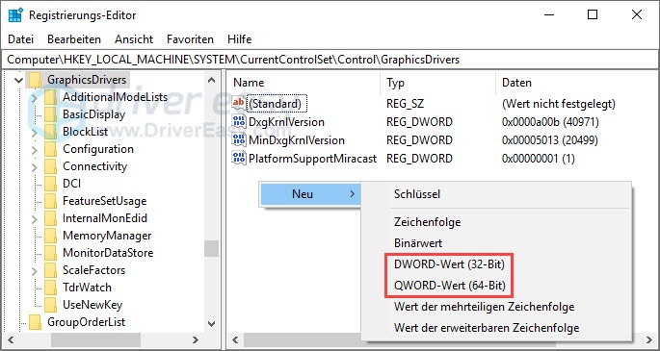Screen dimensions: 660x351
Task: Select the (Standard) value name
Action: point(277,103)
